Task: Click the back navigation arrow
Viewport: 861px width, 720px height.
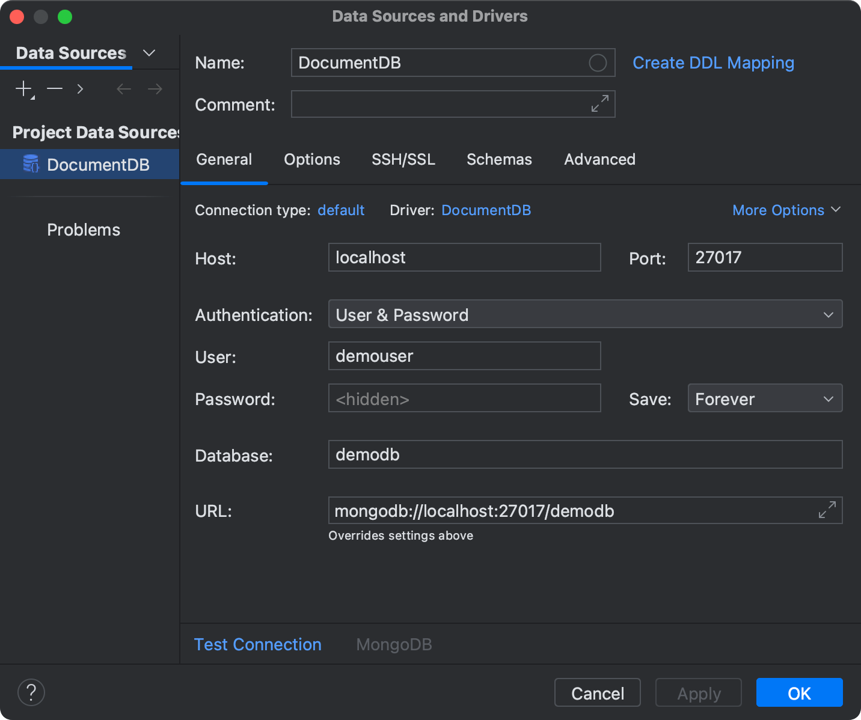Action: point(123,88)
